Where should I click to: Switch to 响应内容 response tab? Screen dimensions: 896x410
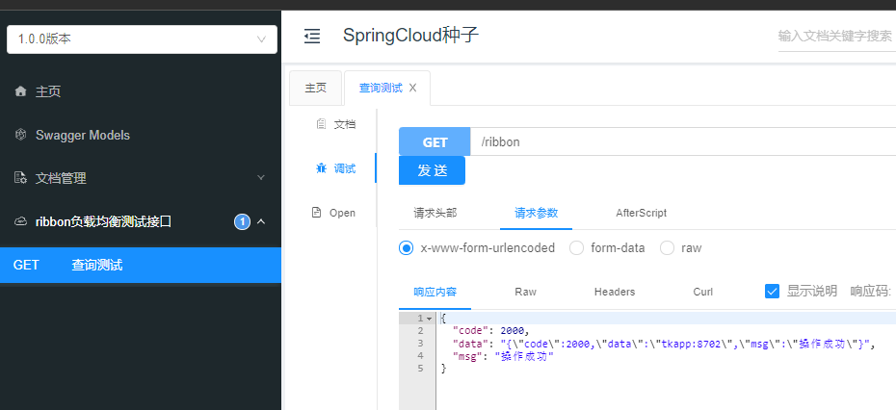coord(435,292)
